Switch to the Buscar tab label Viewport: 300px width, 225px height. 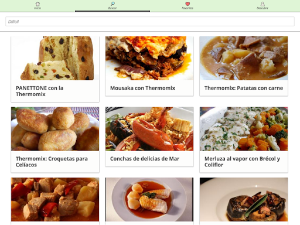[112, 8]
